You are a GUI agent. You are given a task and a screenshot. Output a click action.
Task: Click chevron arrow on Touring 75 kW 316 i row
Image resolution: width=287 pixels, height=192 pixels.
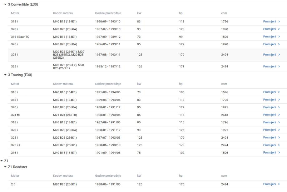tap(279, 153)
